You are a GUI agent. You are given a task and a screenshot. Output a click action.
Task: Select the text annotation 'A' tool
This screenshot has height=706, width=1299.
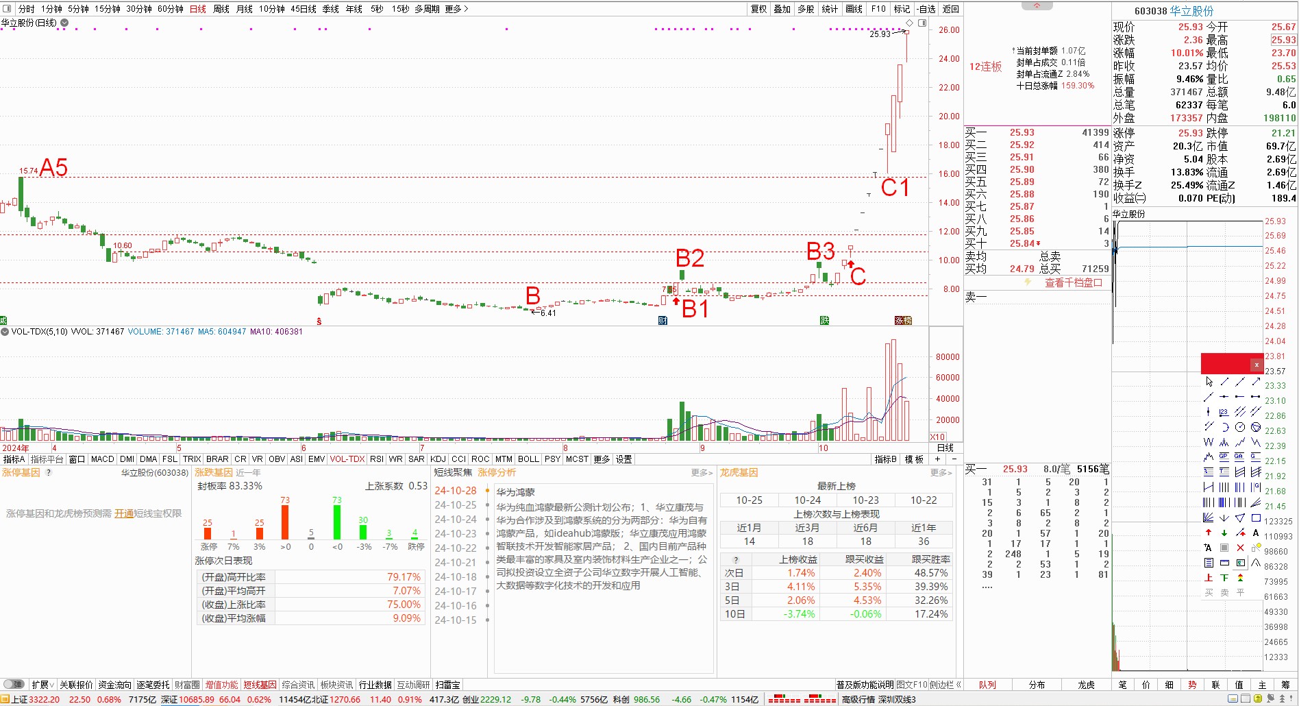pyautogui.click(x=1256, y=533)
